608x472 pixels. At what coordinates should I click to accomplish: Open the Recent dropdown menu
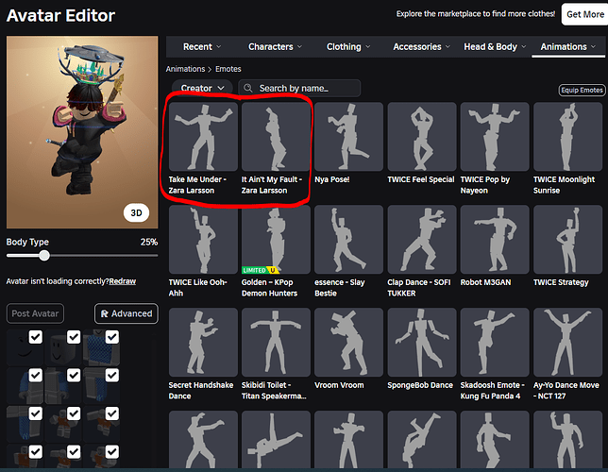coord(202,47)
